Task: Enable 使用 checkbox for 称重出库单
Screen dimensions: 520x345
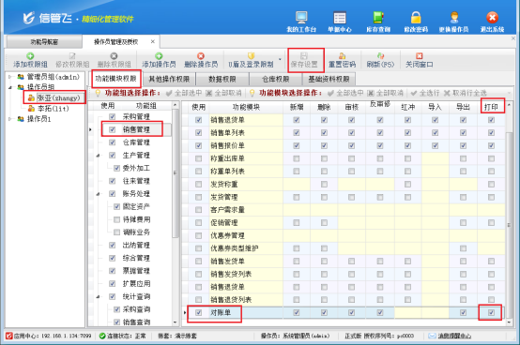Action: pyautogui.click(x=198, y=158)
